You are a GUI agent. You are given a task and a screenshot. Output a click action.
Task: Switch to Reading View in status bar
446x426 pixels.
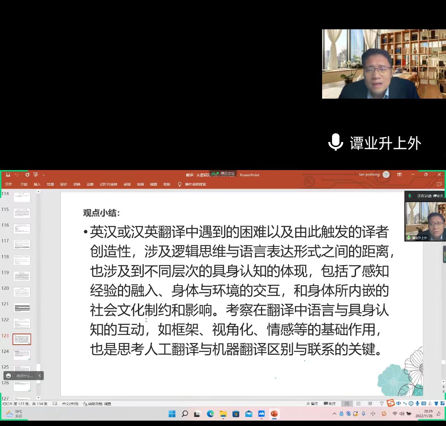click(x=370, y=403)
